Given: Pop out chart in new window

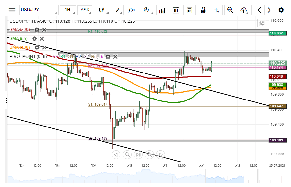Looking at the screenshot, I should coord(262,23).
